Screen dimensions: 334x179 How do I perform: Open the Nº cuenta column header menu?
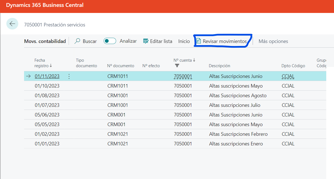(x=184, y=60)
